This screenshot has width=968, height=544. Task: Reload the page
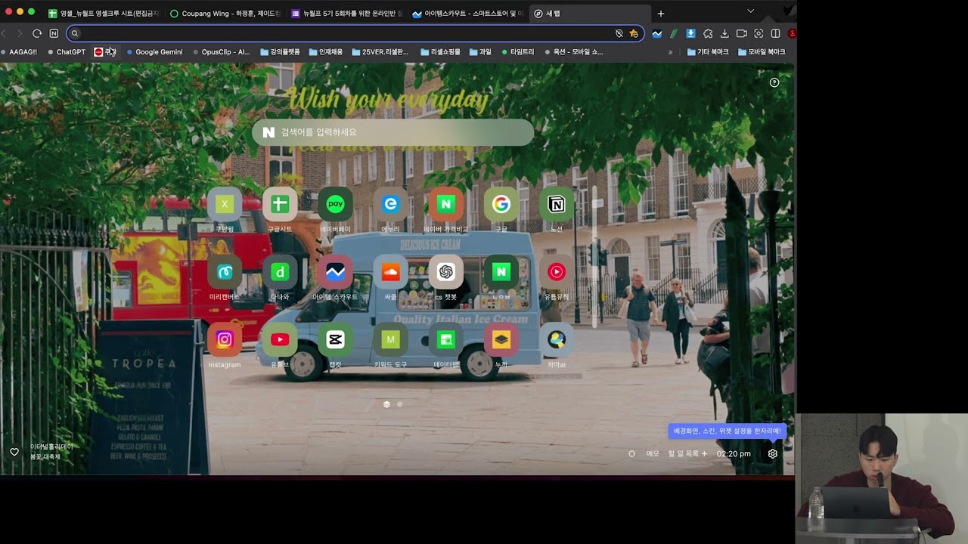[x=36, y=33]
